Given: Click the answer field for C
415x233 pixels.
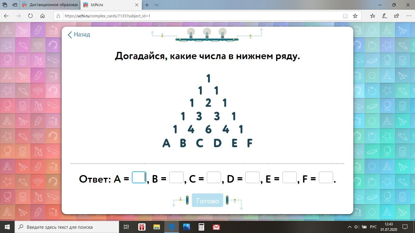Looking at the screenshot, I should [x=214, y=177].
